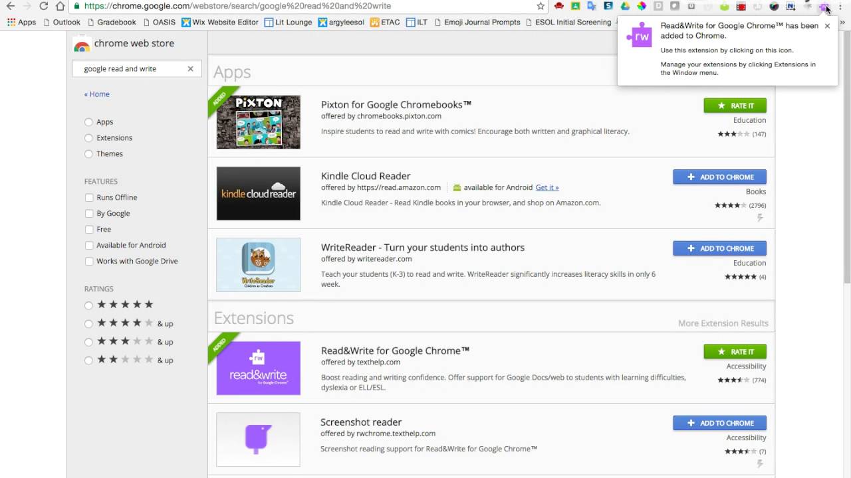
Task: Go back with the browser back arrow
Action: click(x=10, y=6)
